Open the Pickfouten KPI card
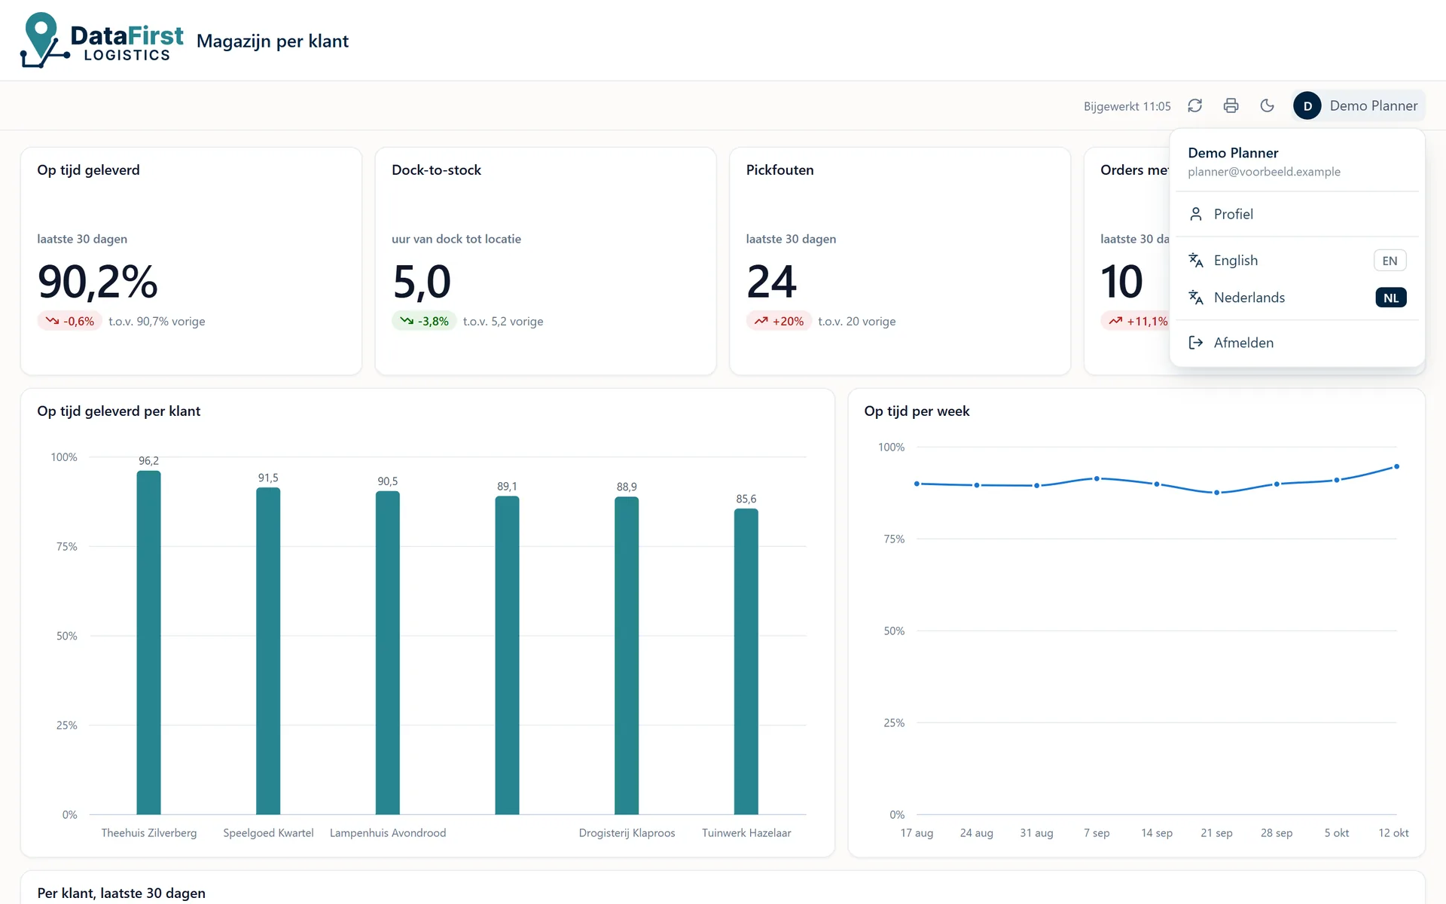Viewport: 1446px width, 904px height. coord(900,261)
